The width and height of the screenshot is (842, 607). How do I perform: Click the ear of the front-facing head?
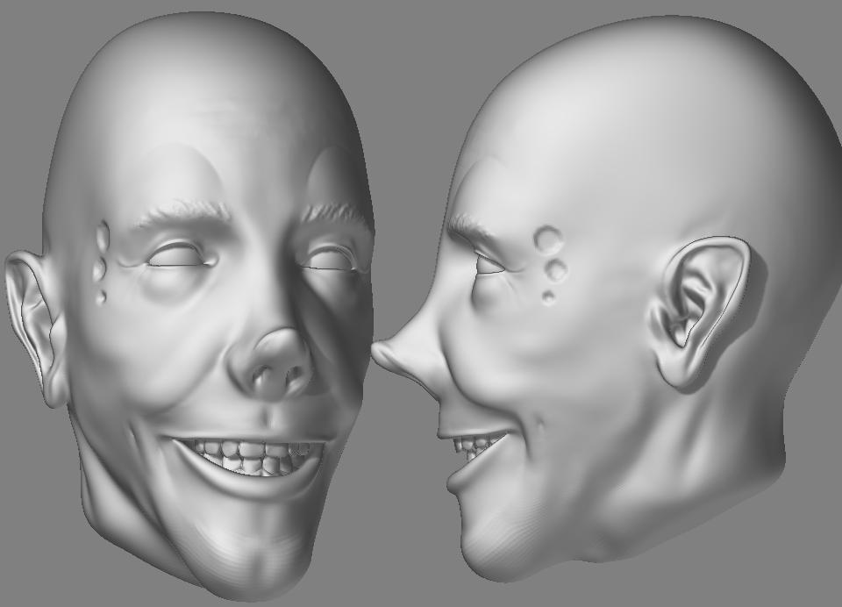pyautogui.click(x=35, y=328)
